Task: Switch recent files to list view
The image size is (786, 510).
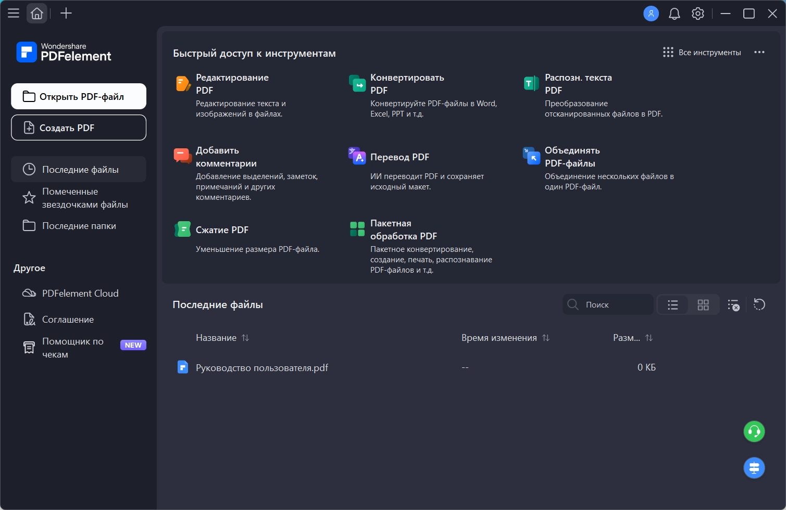Action: point(673,305)
